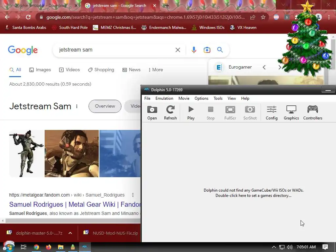
Task: Go back in Chrome
Action: pyautogui.click(x=7, y=17)
